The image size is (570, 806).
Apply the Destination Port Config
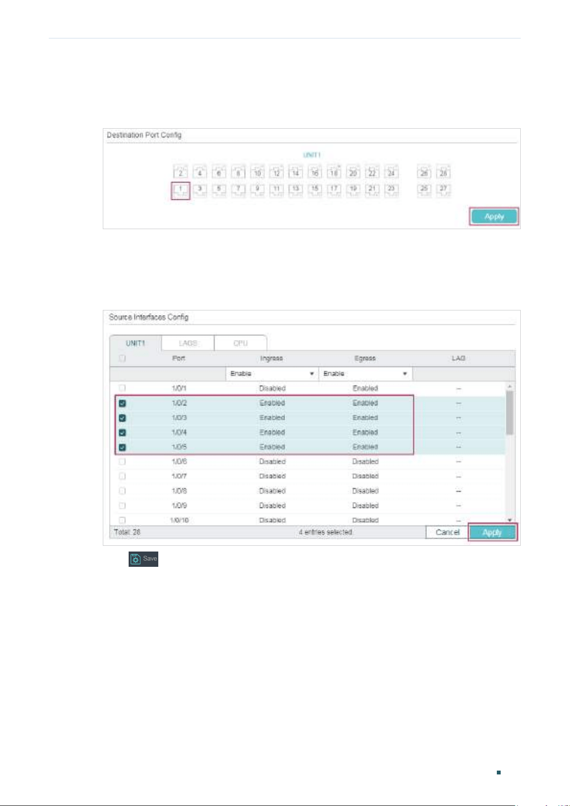pyautogui.click(x=494, y=217)
